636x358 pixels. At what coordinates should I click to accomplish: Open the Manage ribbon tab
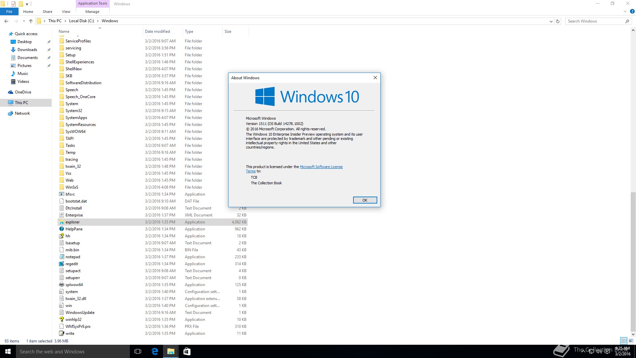tap(92, 12)
